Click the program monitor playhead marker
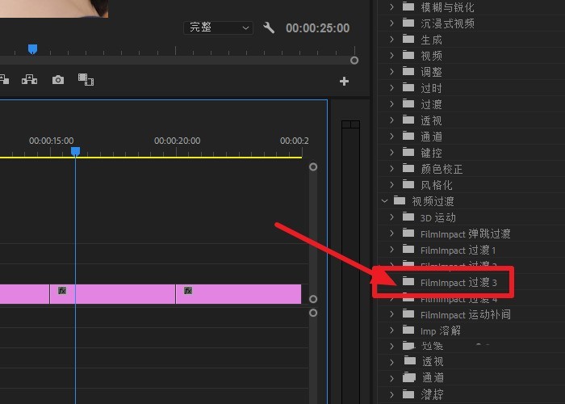The width and height of the screenshot is (565, 404). tap(32, 49)
